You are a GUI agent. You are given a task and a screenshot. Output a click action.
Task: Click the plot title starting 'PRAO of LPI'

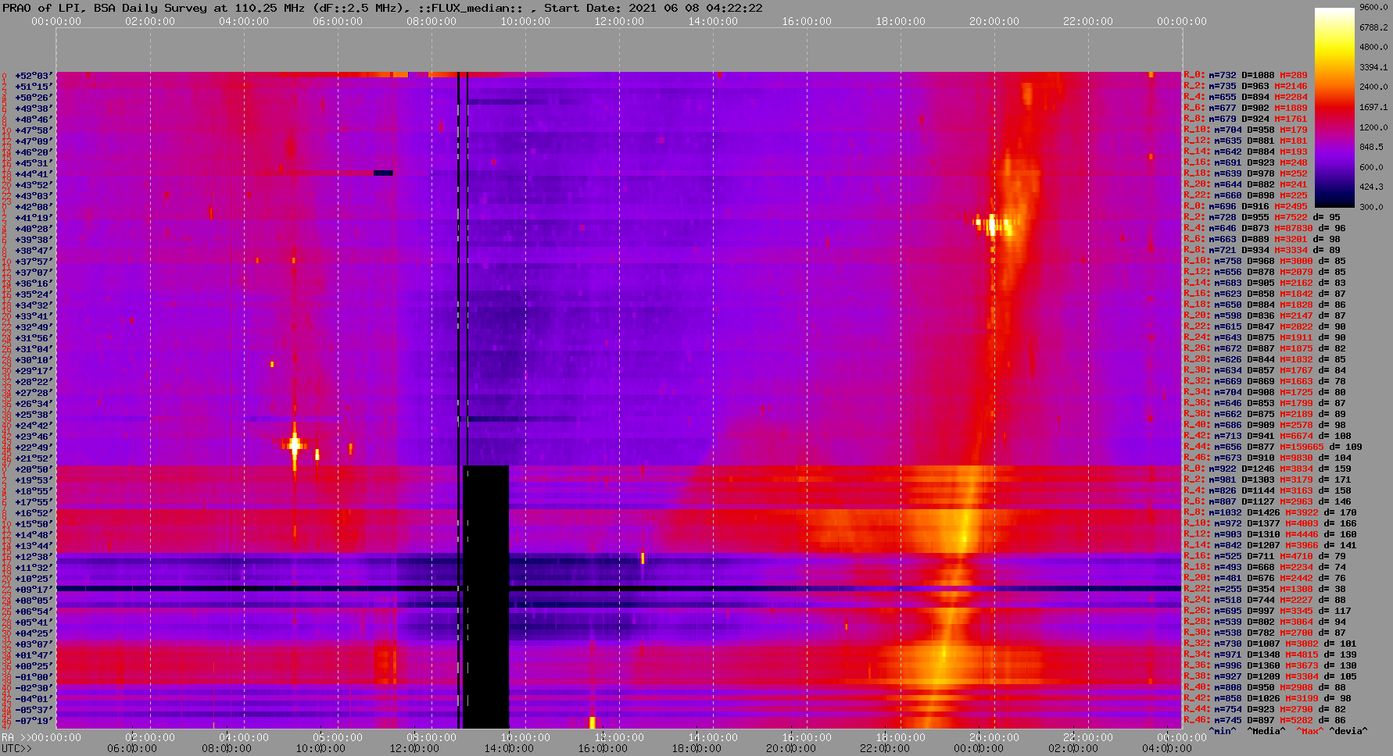(x=383, y=8)
